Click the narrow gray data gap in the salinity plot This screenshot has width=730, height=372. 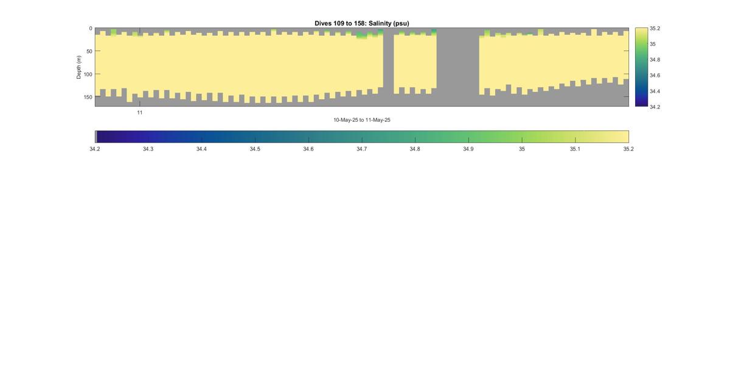(x=388, y=67)
